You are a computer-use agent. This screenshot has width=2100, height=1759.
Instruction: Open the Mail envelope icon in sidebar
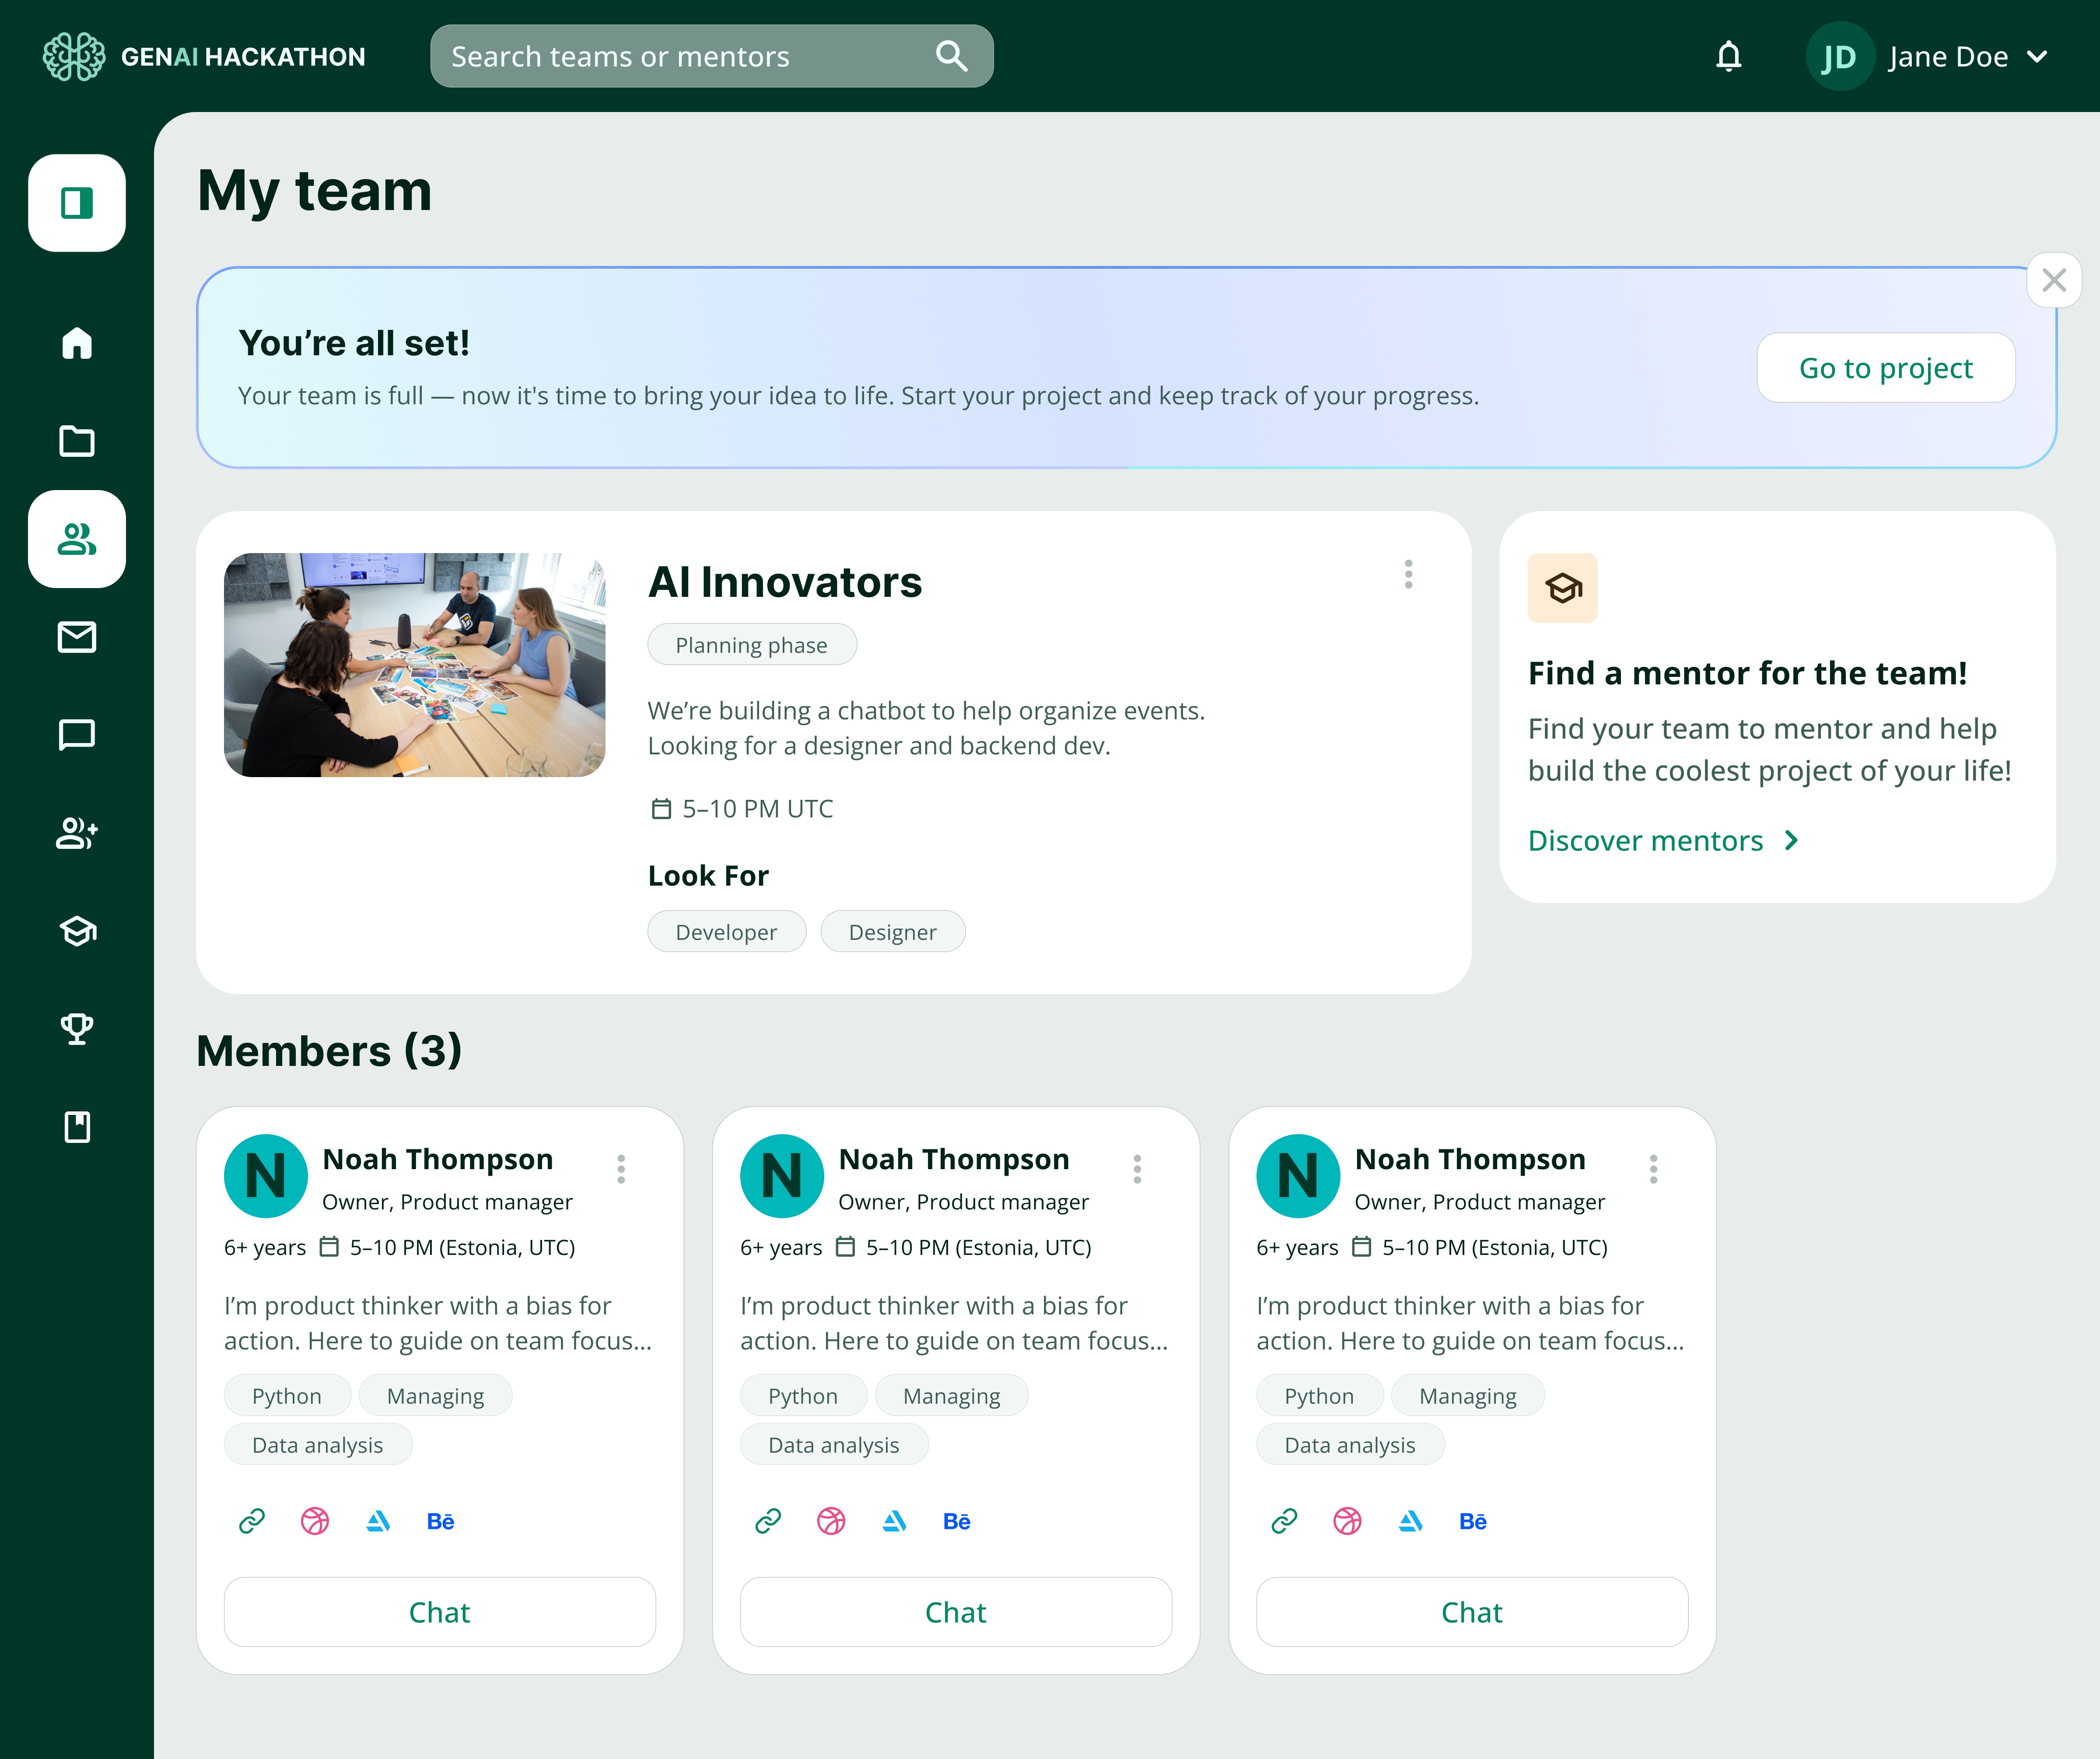coord(77,637)
